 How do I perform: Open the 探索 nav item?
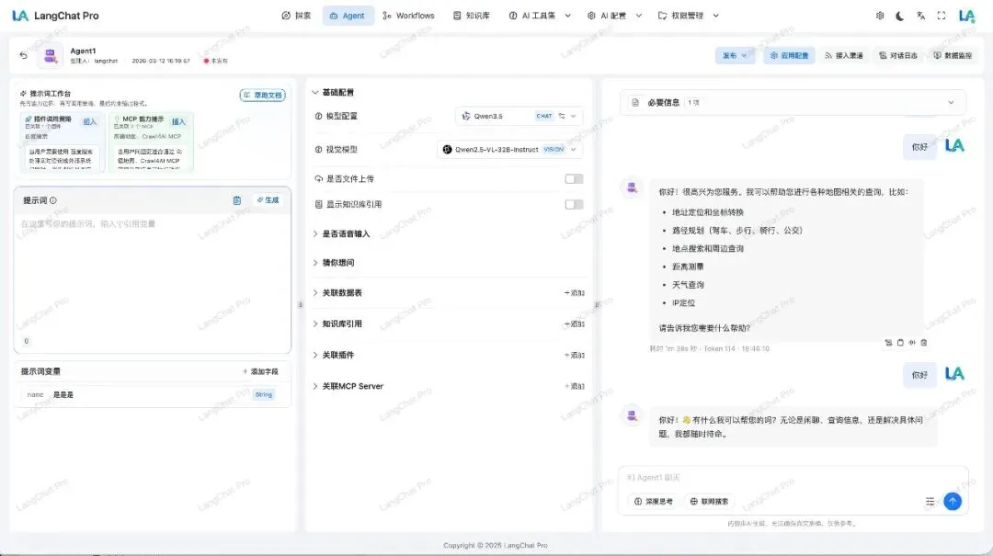pos(296,16)
